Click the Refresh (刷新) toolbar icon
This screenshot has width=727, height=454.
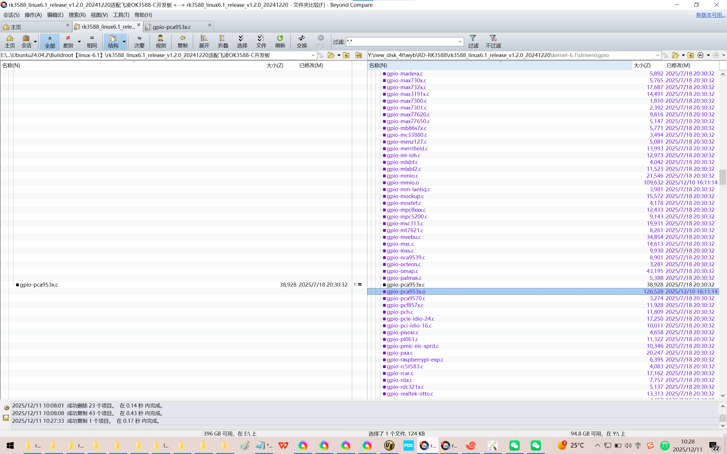[280, 41]
